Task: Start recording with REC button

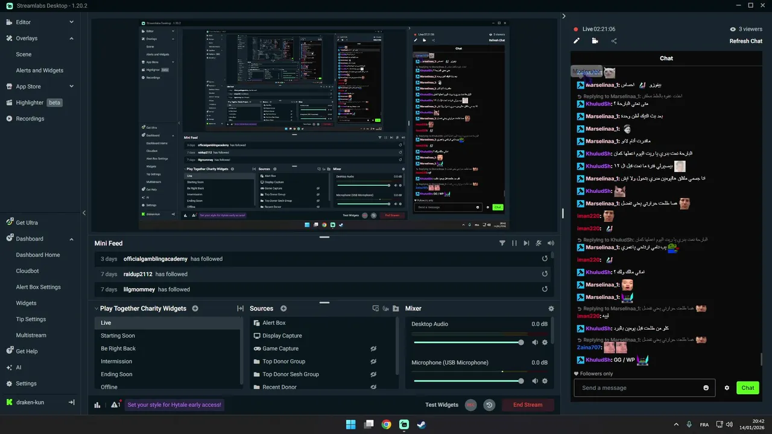Action: point(471,405)
